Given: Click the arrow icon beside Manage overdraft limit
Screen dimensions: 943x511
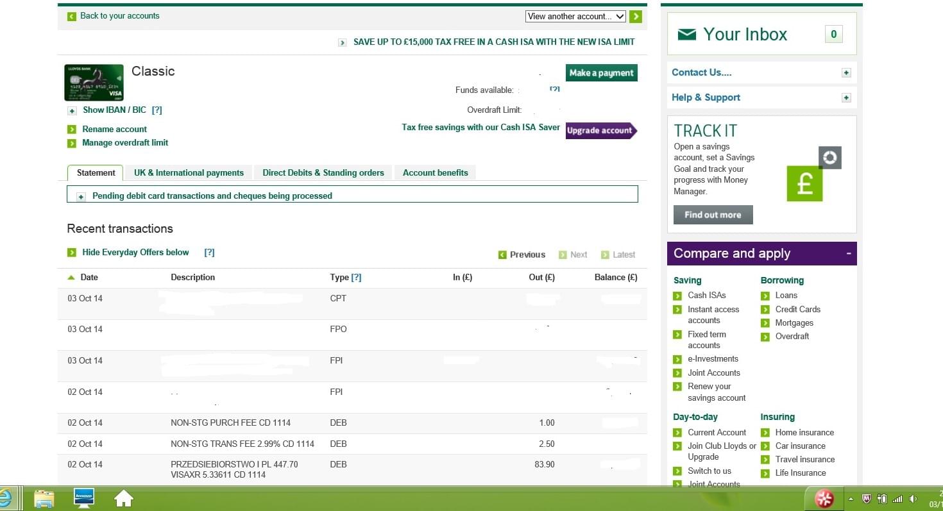Looking at the screenshot, I should [x=72, y=143].
